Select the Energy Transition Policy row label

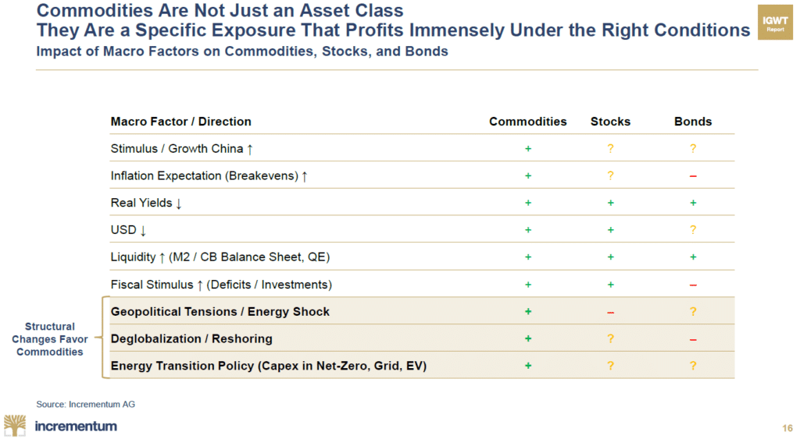click(269, 366)
